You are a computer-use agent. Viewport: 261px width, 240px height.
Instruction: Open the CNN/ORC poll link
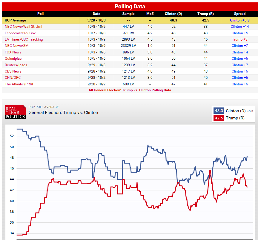(x=13, y=78)
